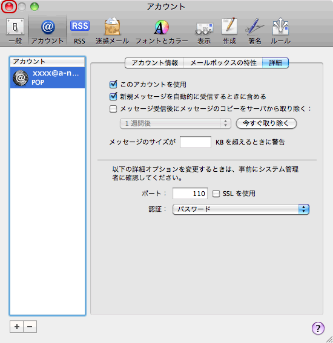333x343 pixels.
Task: Click the message size KB input field
Action: [x=196, y=142]
